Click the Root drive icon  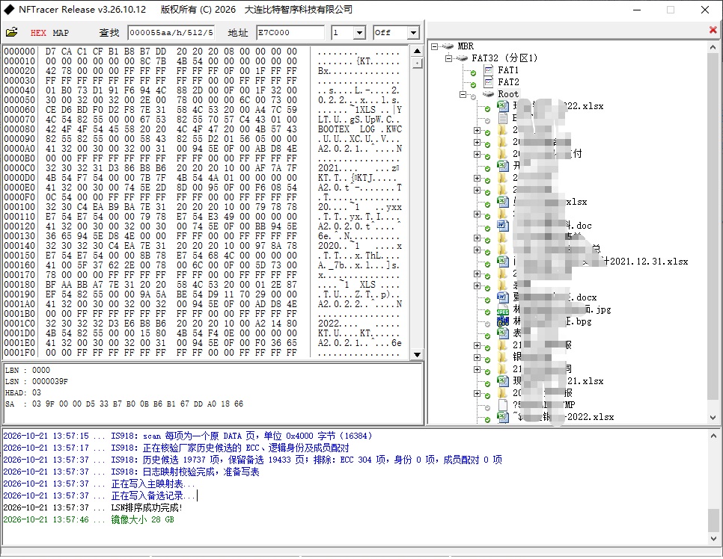(x=488, y=94)
